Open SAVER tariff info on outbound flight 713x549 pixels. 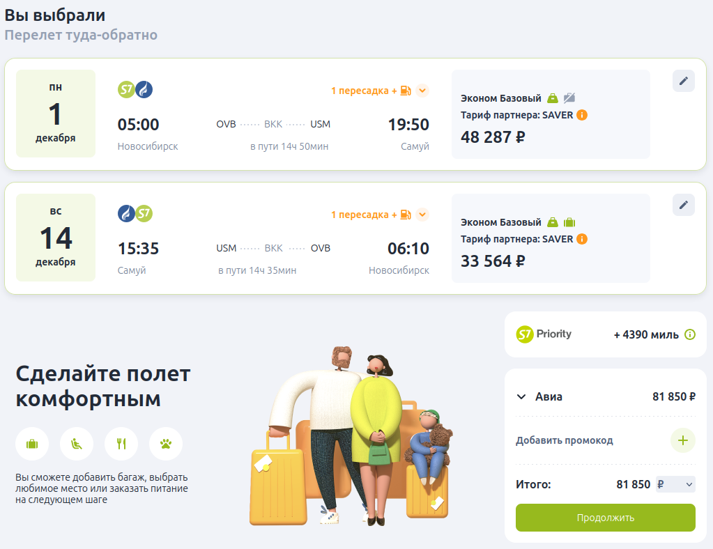click(x=582, y=115)
